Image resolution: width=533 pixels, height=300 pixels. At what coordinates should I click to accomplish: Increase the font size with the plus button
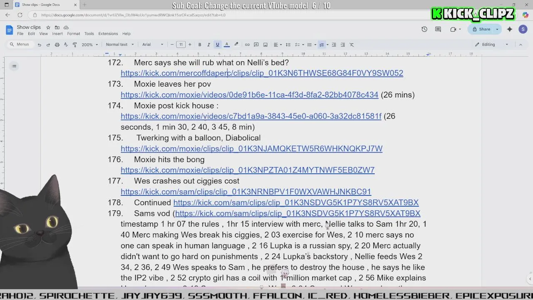[x=190, y=45]
